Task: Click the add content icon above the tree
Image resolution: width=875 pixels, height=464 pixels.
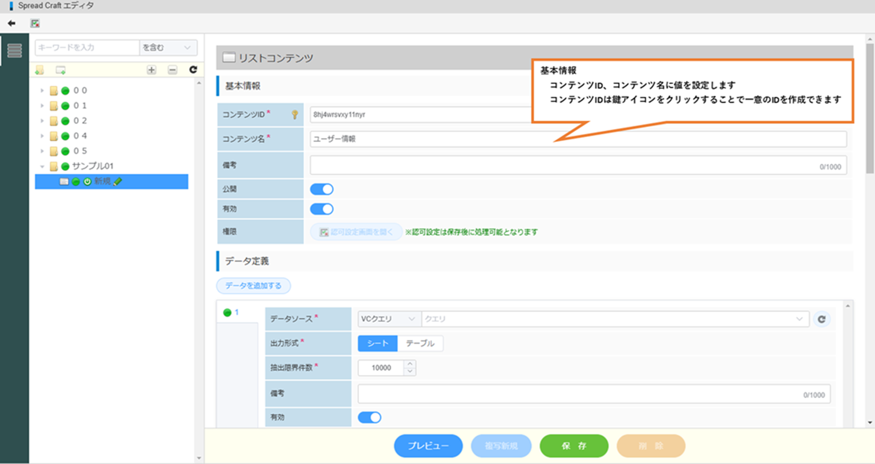Action: pos(61,70)
